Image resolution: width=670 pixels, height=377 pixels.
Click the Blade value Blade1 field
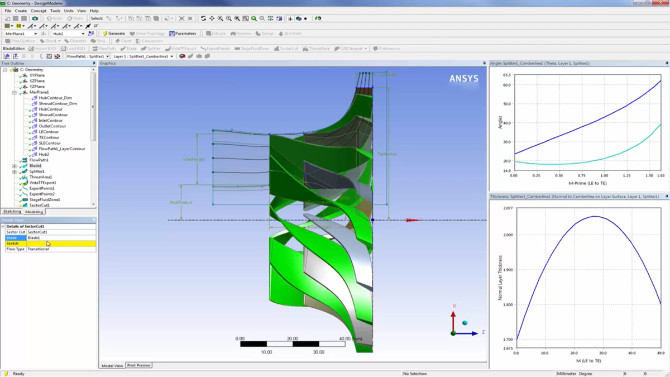(61, 238)
